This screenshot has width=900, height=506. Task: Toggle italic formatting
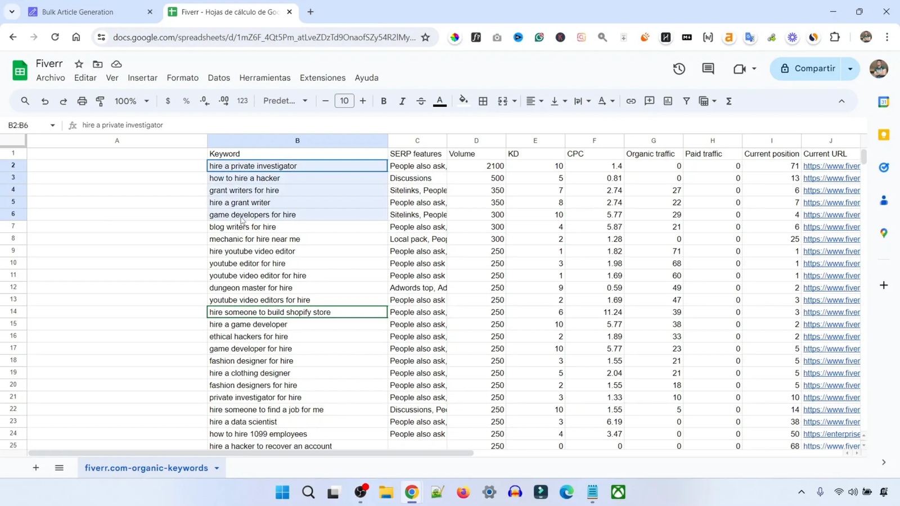click(402, 101)
